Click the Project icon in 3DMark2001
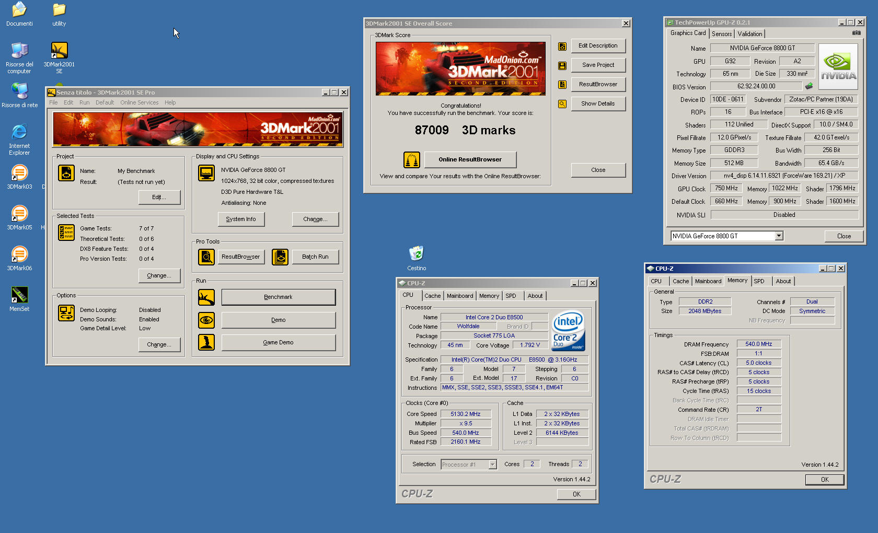Image resolution: width=878 pixels, height=533 pixels. pos(66,172)
